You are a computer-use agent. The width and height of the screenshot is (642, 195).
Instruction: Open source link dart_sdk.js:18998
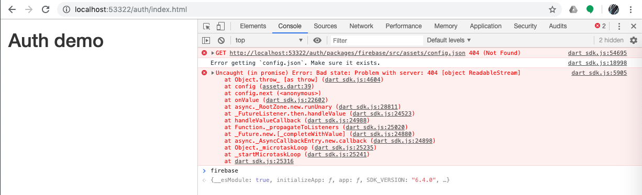(x=597, y=63)
